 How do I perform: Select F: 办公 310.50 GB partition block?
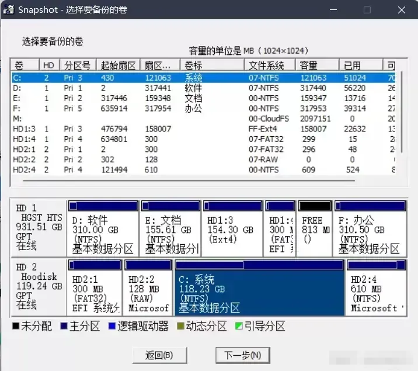pyautogui.click(x=370, y=228)
